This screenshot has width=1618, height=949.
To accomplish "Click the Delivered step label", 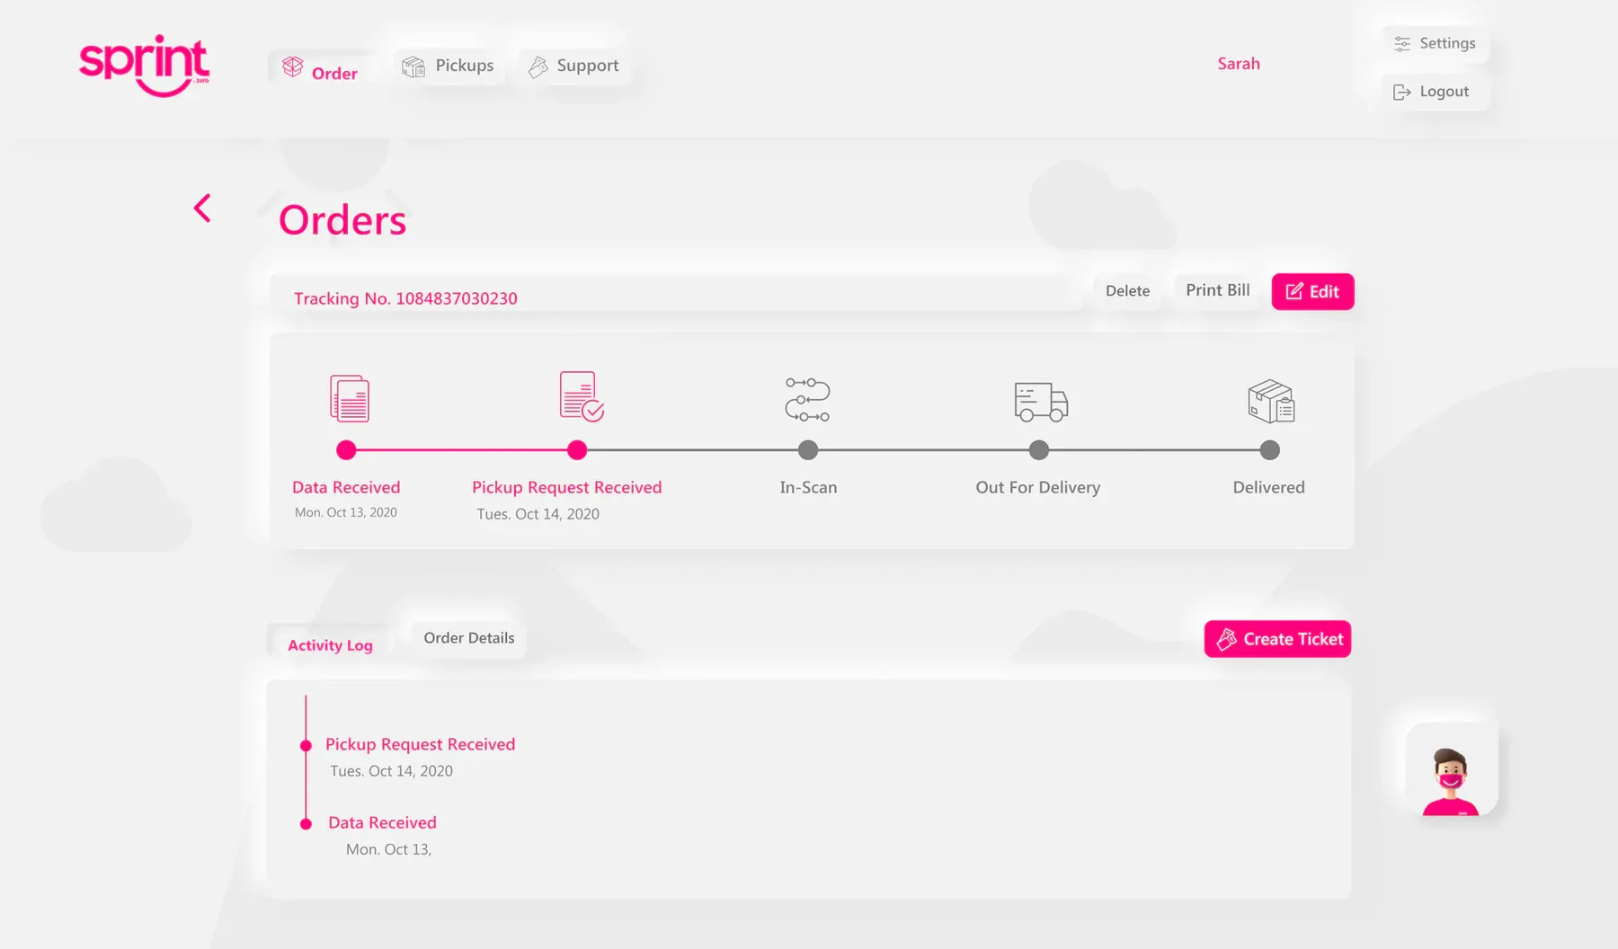I will pyautogui.click(x=1268, y=487).
